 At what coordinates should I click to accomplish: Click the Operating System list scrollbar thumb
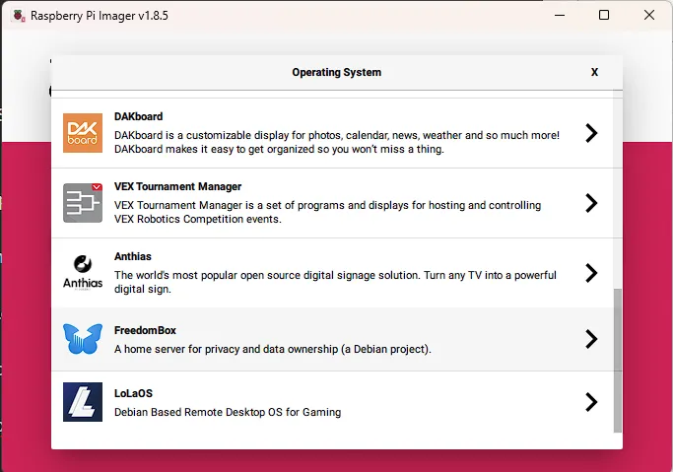618,361
